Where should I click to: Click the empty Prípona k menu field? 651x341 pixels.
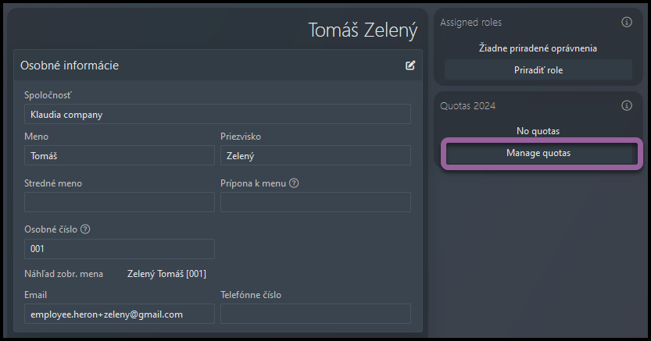[x=316, y=202]
